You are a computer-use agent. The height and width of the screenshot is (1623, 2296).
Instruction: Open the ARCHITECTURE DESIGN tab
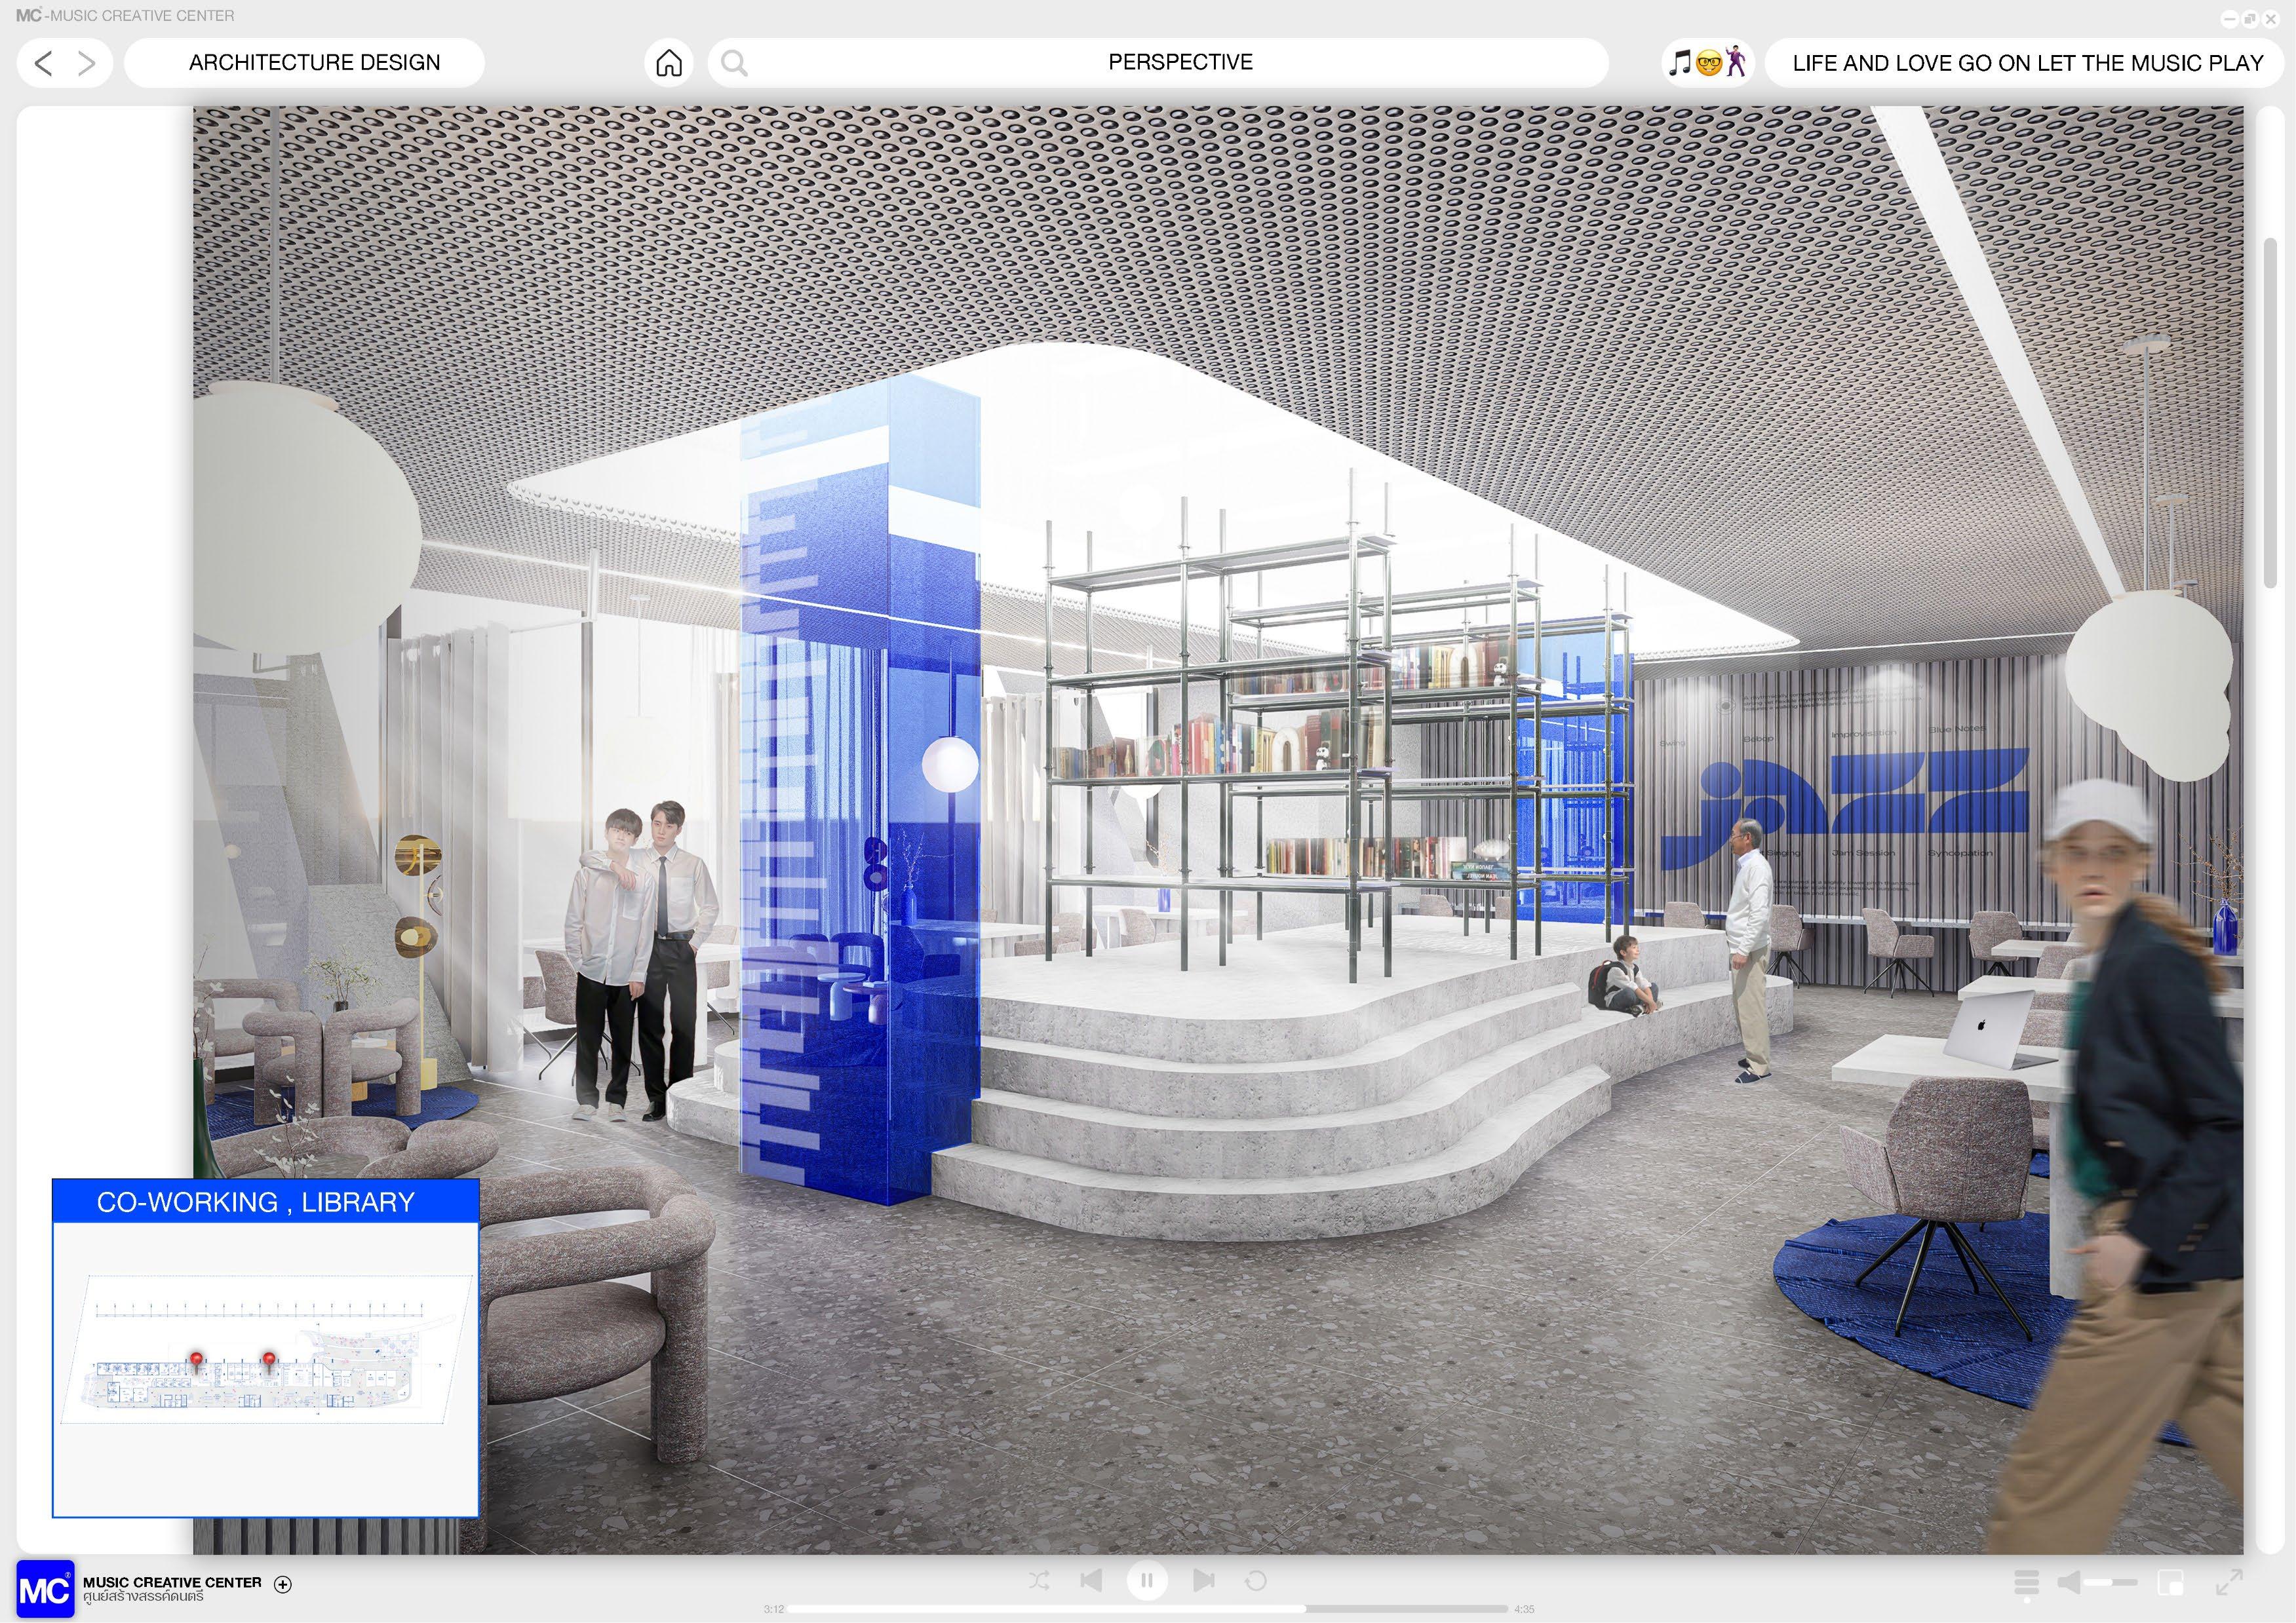pos(314,63)
